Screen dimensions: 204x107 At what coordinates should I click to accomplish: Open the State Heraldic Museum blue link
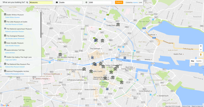(x=12, y=46)
